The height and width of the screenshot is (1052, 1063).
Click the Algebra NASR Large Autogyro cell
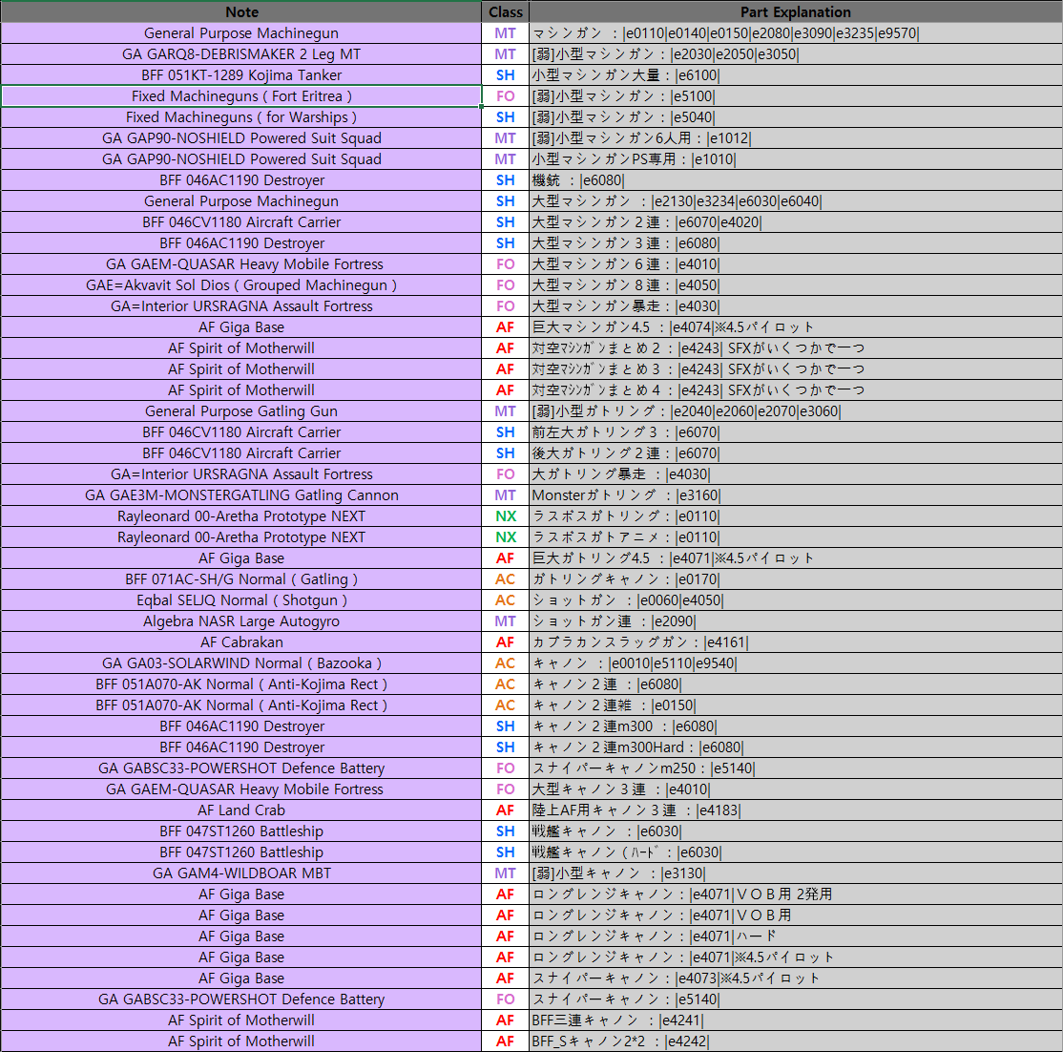click(241, 621)
